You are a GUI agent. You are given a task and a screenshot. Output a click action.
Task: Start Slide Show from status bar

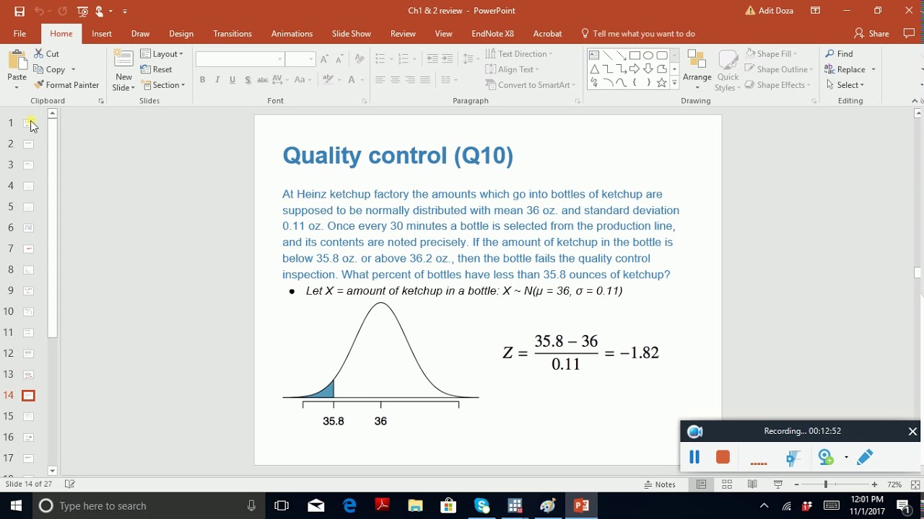(777, 484)
